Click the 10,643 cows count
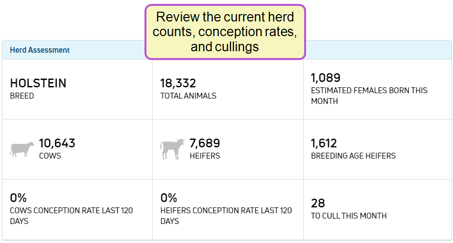 pyautogui.click(x=57, y=143)
